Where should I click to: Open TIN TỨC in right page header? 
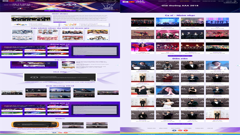click(221, 1)
